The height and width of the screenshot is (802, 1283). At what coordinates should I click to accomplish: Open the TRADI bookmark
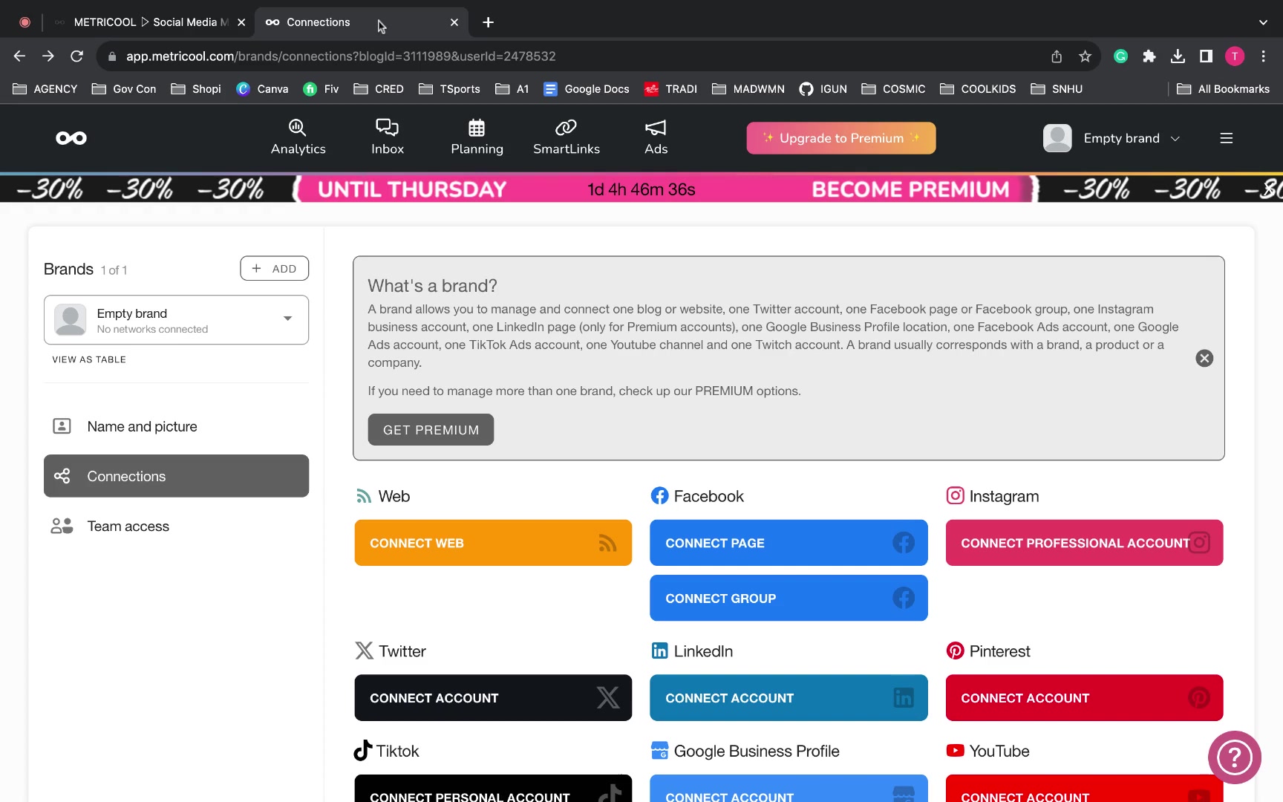pos(670,89)
